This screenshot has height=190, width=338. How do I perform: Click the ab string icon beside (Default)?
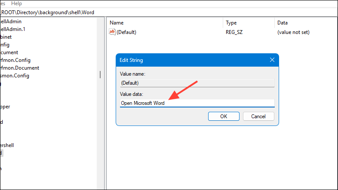point(112,32)
